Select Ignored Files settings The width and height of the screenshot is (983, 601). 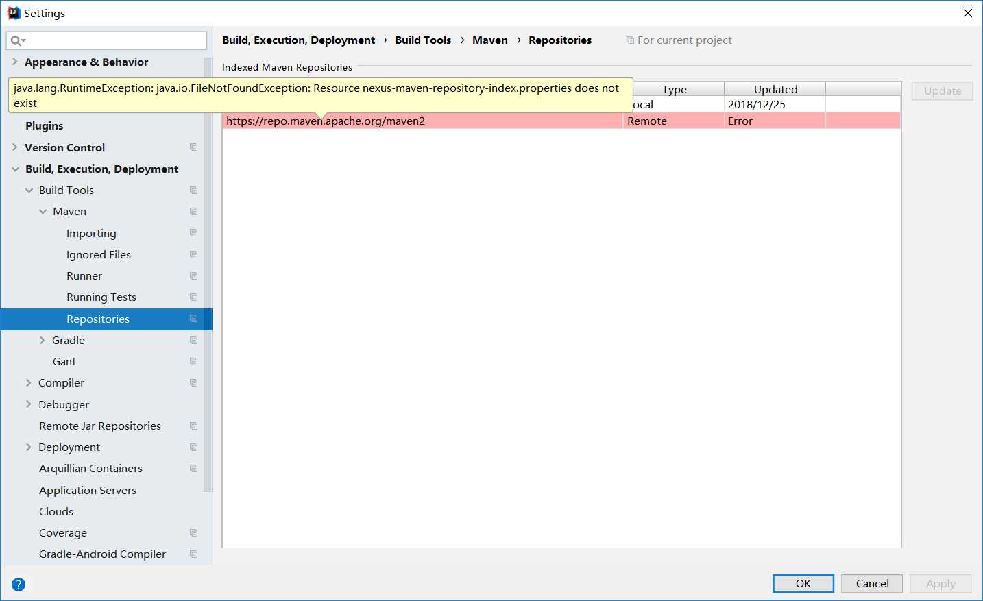(99, 254)
